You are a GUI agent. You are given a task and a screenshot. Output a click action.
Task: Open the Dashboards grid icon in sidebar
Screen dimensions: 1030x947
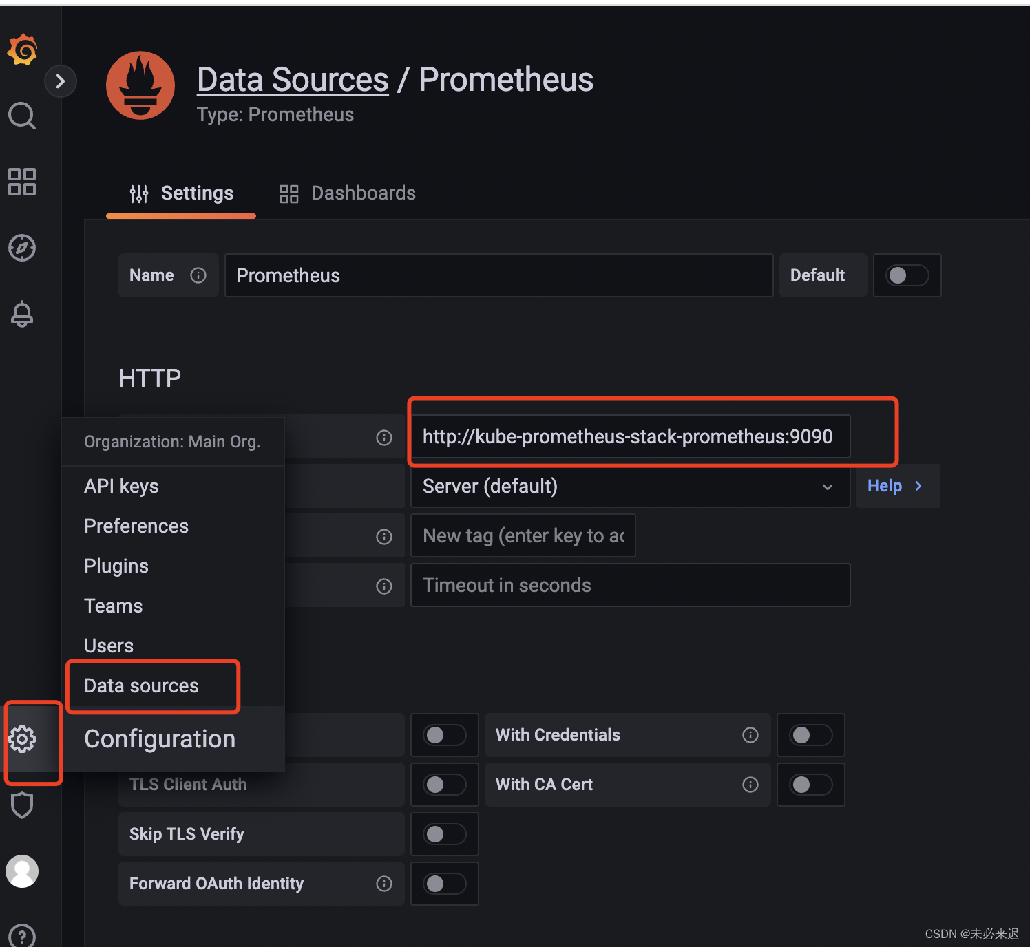click(x=22, y=182)
